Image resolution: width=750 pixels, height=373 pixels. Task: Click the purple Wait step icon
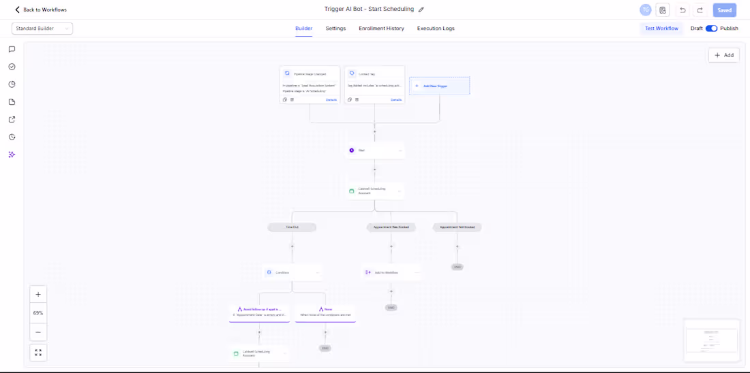click(352, 150)
